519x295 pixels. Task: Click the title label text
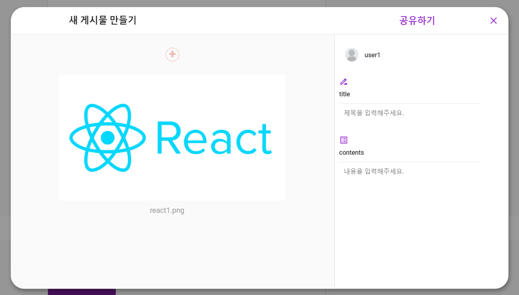[x=344, y=94]
